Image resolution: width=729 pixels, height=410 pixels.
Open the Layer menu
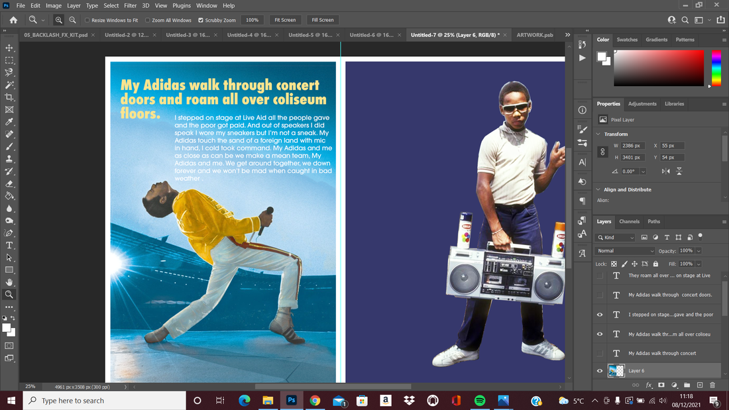pyautogui.click(x=74, y=5)
